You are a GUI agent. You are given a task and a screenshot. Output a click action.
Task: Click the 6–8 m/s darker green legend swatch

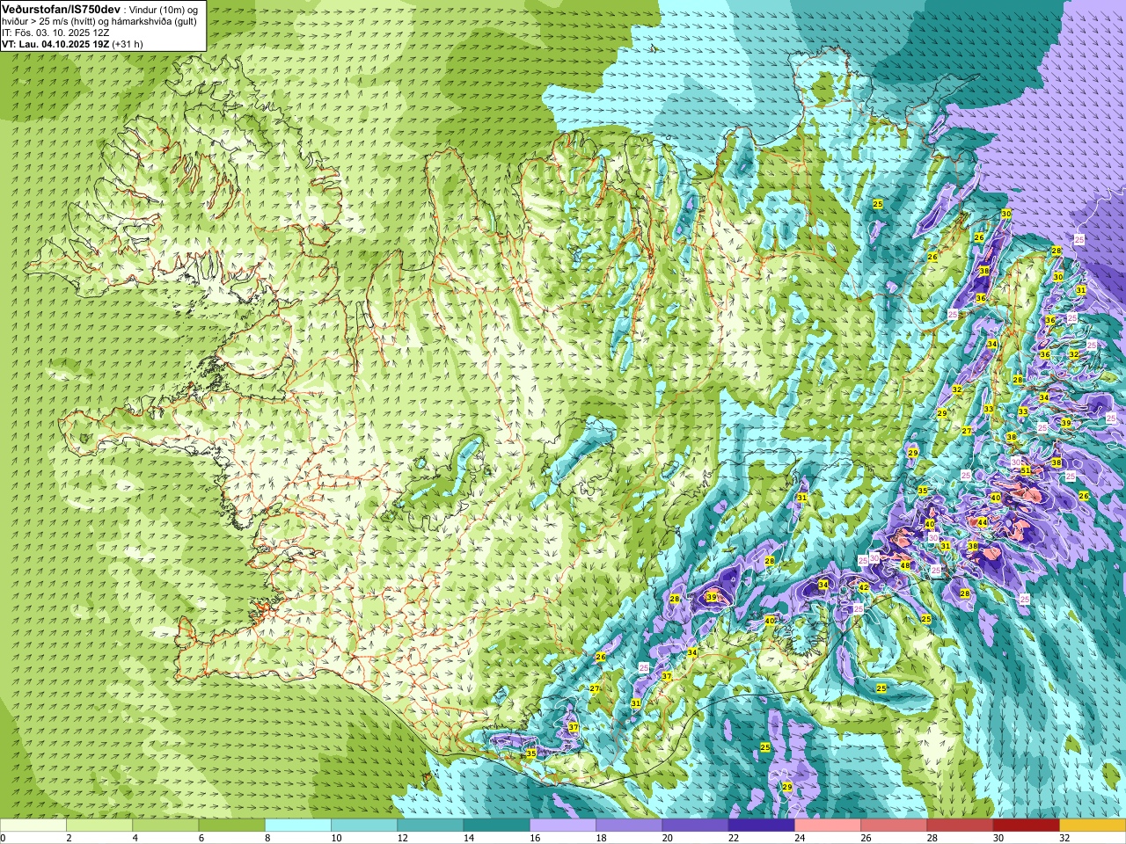(232, 826)
